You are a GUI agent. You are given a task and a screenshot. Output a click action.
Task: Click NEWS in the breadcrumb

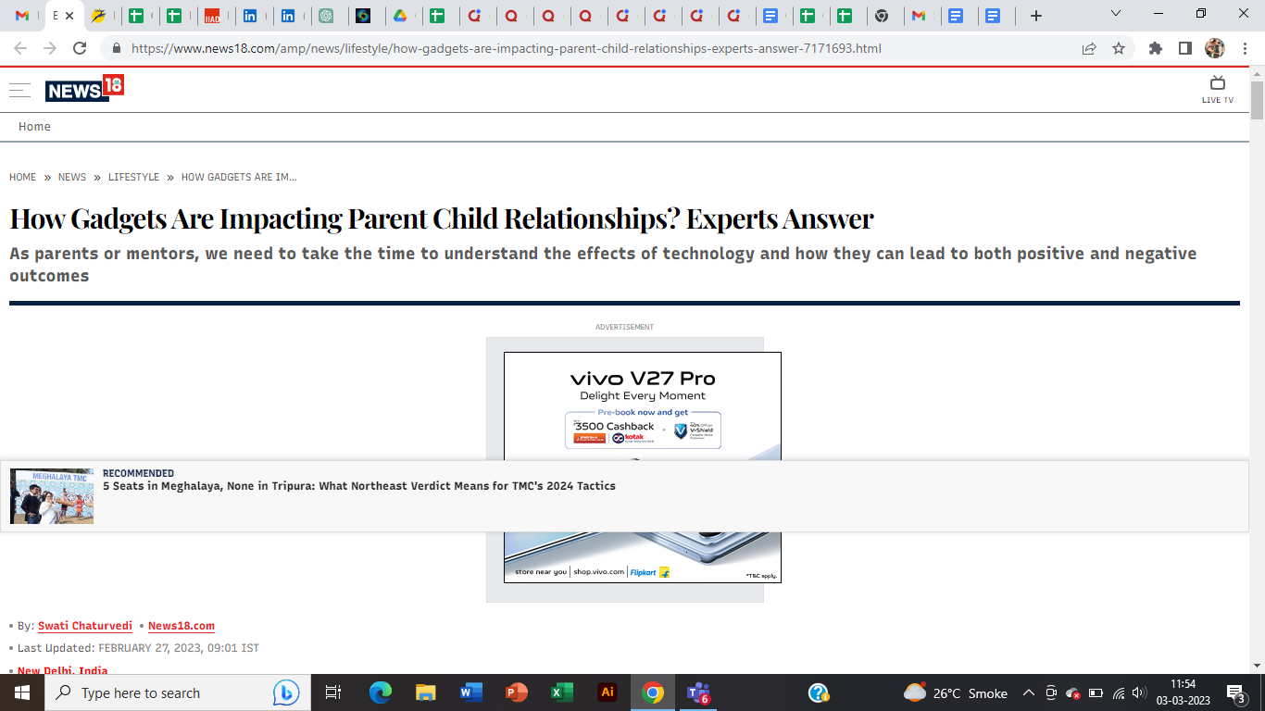[72, 177]
